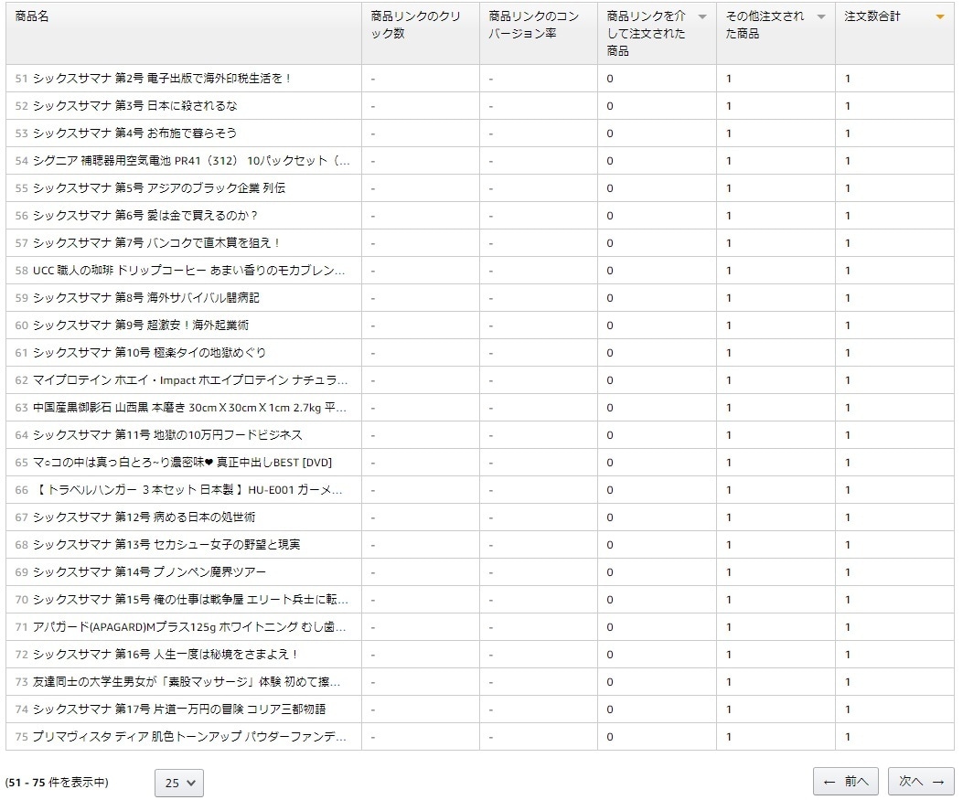Screen dimensions: 963x800
Task: Select row 51 シックスサマナ 第2号 電子出版で海外印税生活を！
Action: 479,79
